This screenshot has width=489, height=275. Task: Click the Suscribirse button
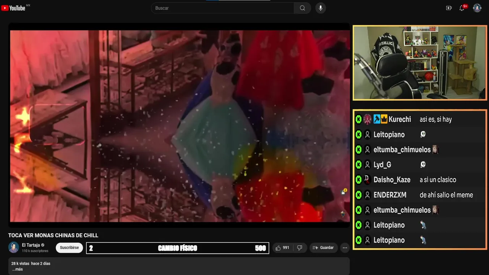[x=69, y=247]
